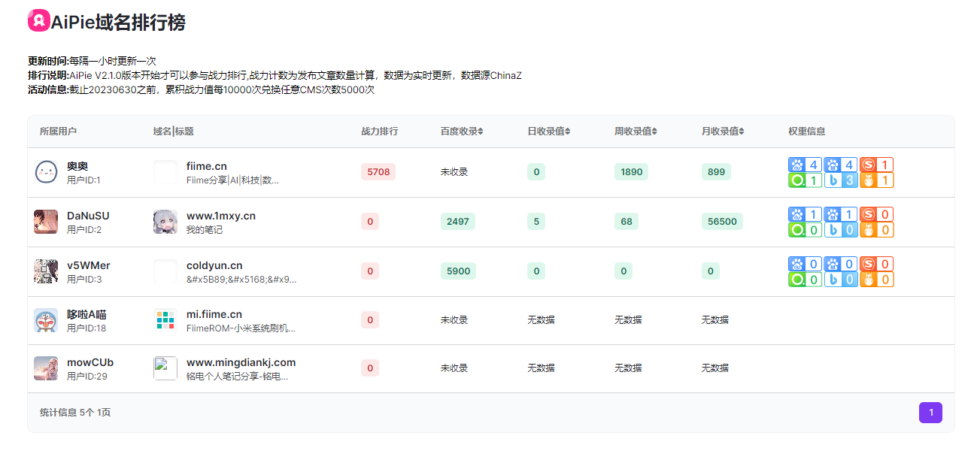Click Shenma orange weight badge for coldyun.cn
The image size is (977, 460).
(876, 280)
